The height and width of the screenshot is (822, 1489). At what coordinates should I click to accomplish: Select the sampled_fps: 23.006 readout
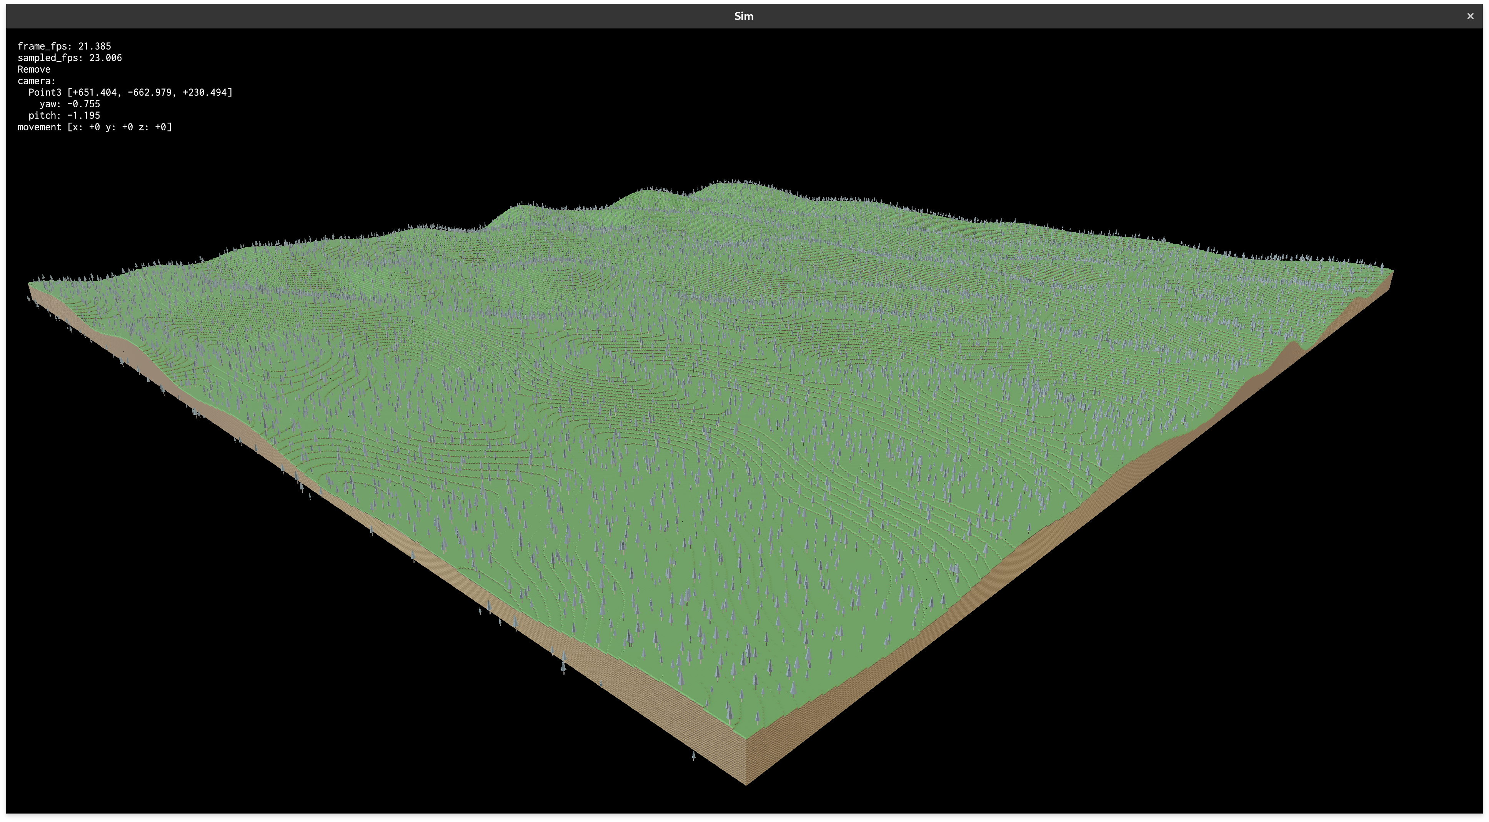tap(69, 58)
